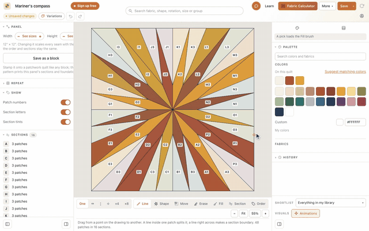Select the Line tool
The width and height of the screenshot is (369, 231).
coord(142,204)
